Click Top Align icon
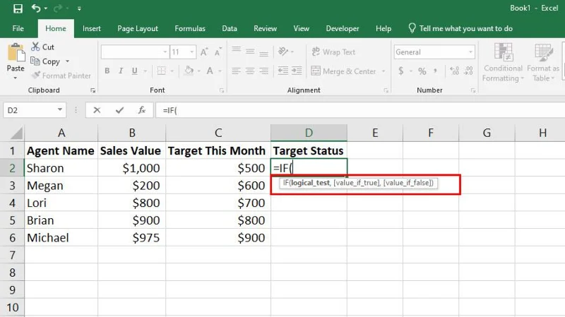The width and height of the screenshot is (565, 317). 237,51
